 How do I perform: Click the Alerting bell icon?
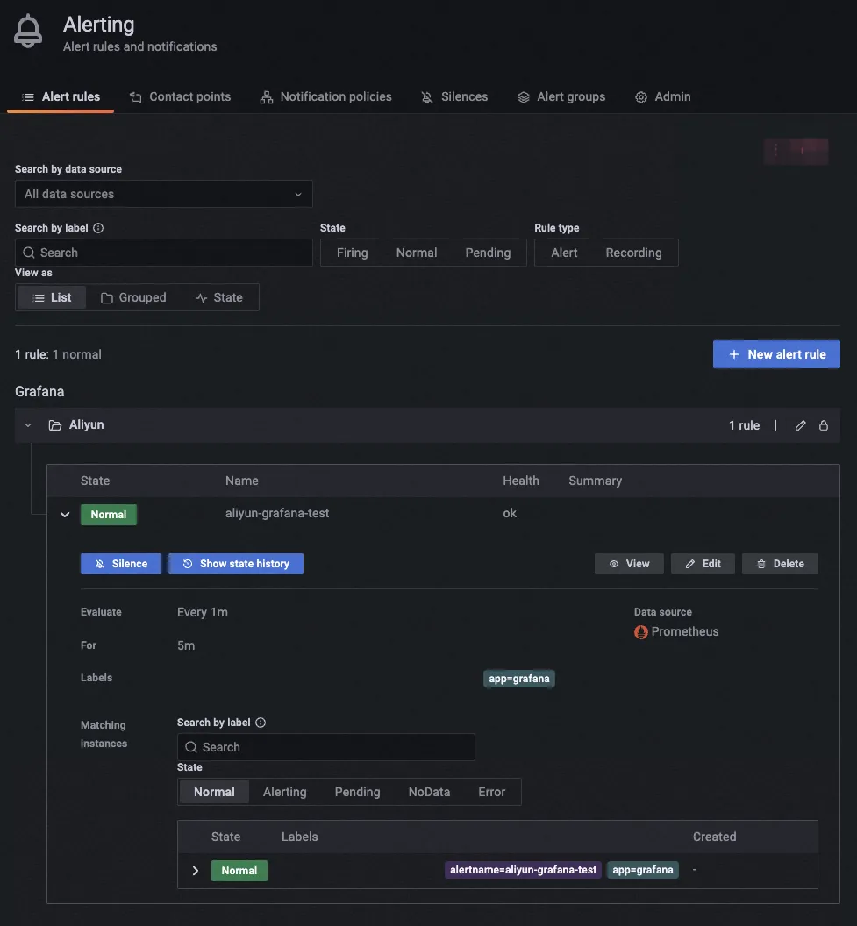click(28, 32)
